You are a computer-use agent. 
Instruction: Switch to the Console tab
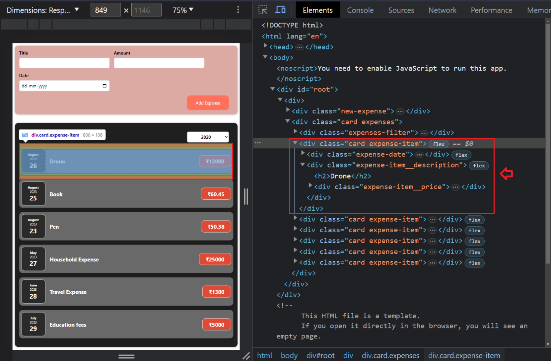click(x=360, y=10)
